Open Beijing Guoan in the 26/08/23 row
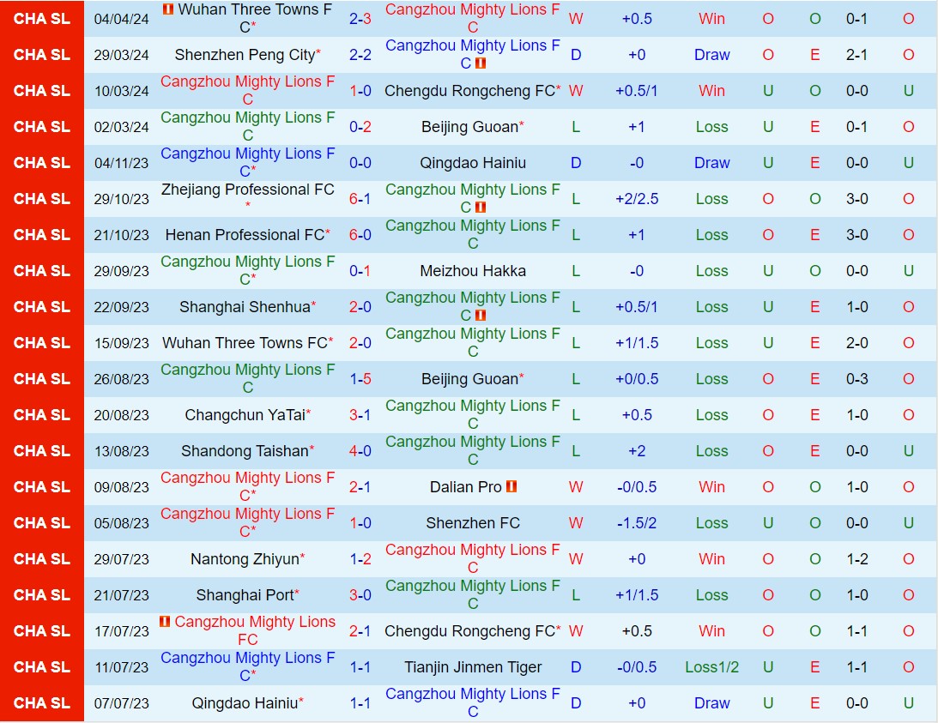Screen dimensions: 938x723 point(469,378)
